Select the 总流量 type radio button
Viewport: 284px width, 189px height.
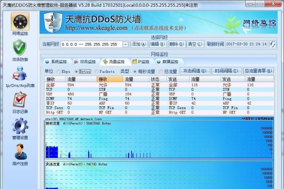161,72
